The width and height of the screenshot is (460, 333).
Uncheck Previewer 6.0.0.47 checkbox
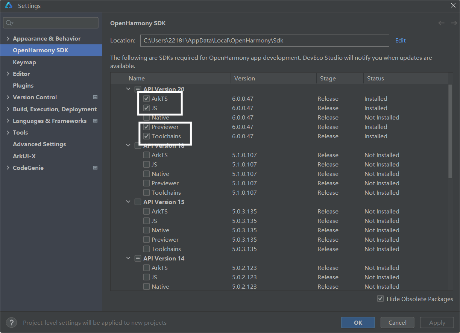[x=147, y=127]
